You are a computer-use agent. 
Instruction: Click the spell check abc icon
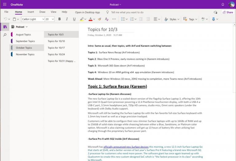pos(203,19)
